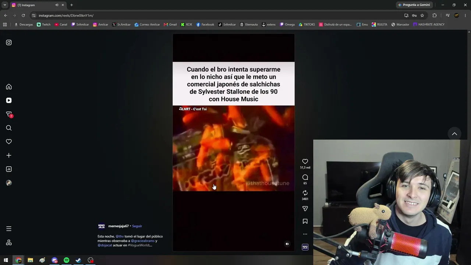Open the @thv mention in caption
This screenshot has width=471, height=265.
pyautogui.click(x=120, y=236)
